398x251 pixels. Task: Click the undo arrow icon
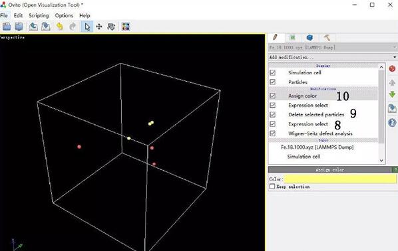60,27
